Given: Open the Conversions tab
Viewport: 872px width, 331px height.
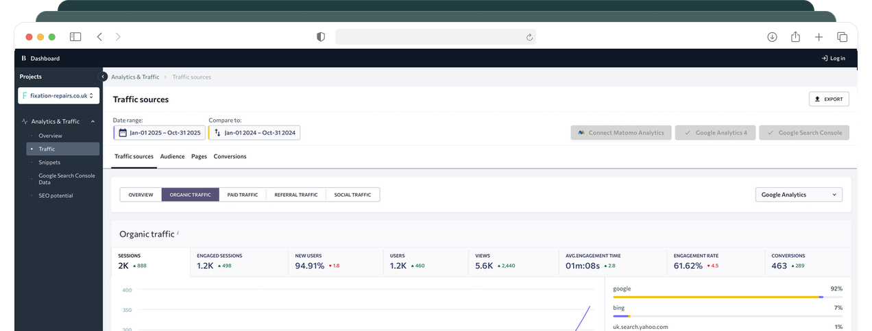Looking at the screenshot, I should (230, 156).
